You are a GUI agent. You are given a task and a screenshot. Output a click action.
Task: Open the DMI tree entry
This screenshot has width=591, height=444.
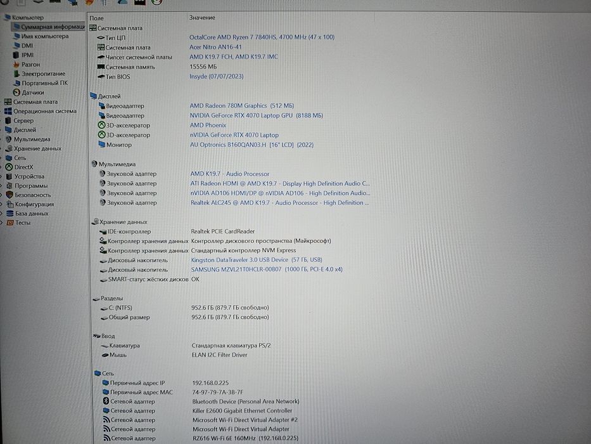point(27,46)
